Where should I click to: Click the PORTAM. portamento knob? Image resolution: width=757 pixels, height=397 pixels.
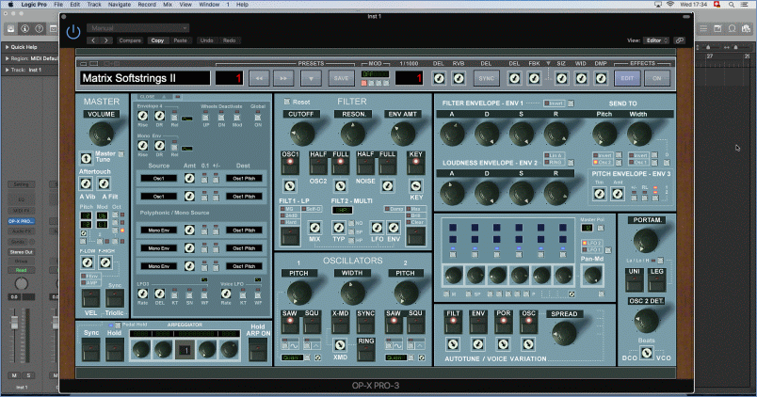click(647, 240)
